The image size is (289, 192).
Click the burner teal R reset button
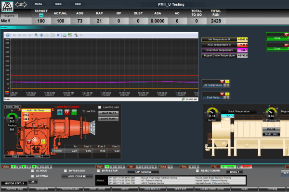pyautogui.click(x=60, y=112)
